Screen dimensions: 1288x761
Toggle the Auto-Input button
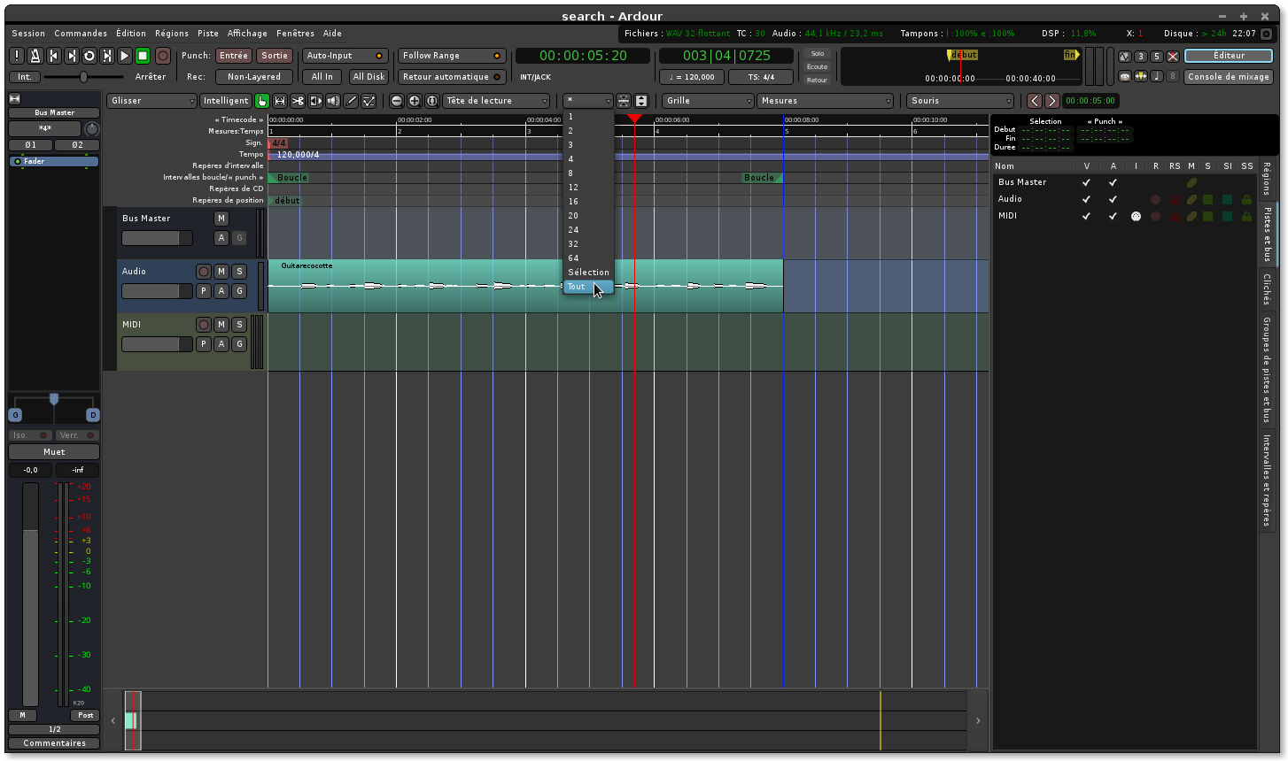pos(344,56)
